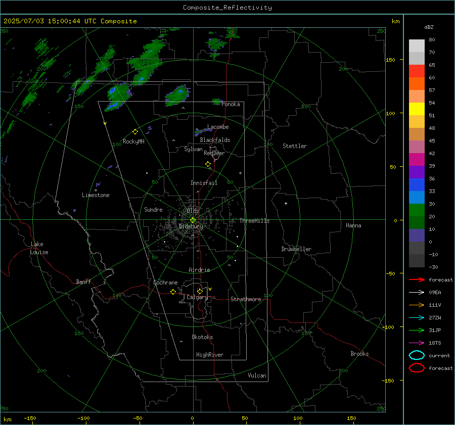Click the HighRiver label

coord(210,355)
